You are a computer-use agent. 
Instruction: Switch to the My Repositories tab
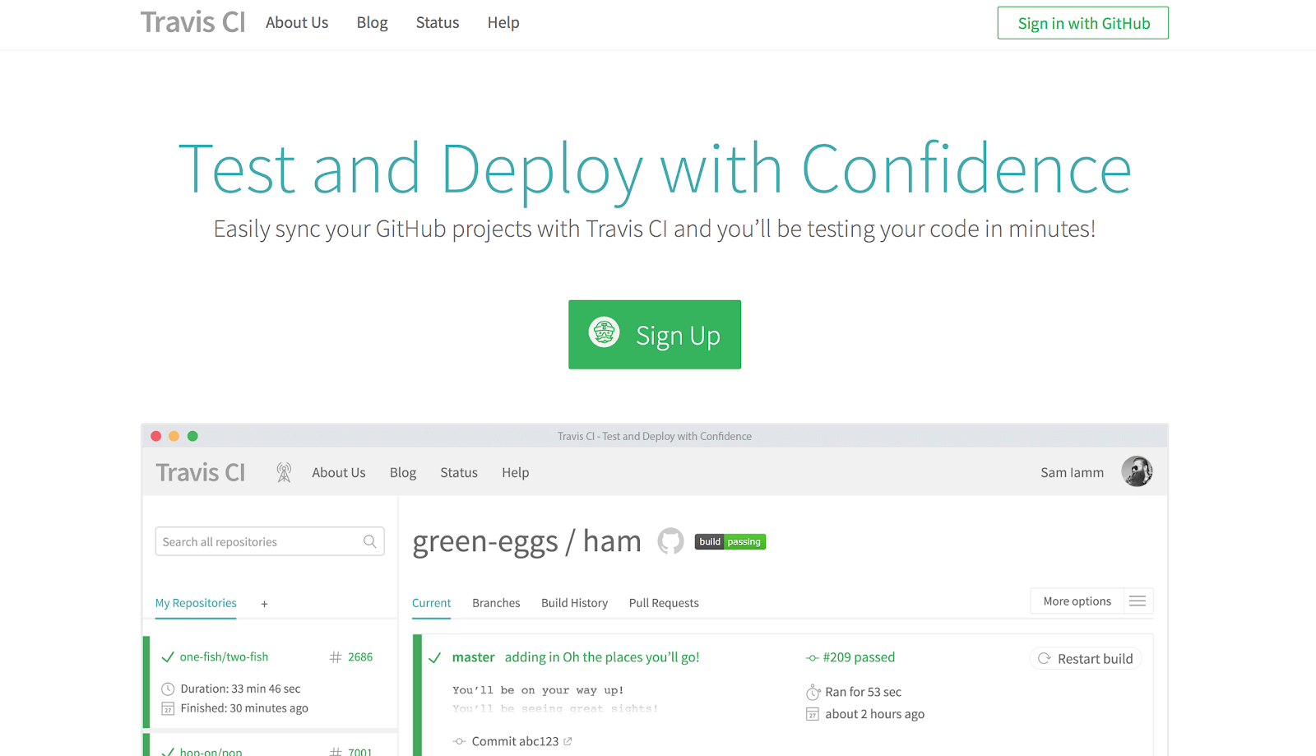click(196, 603)
